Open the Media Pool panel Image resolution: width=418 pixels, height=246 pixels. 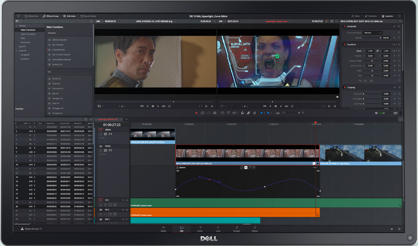click(31, 16)
